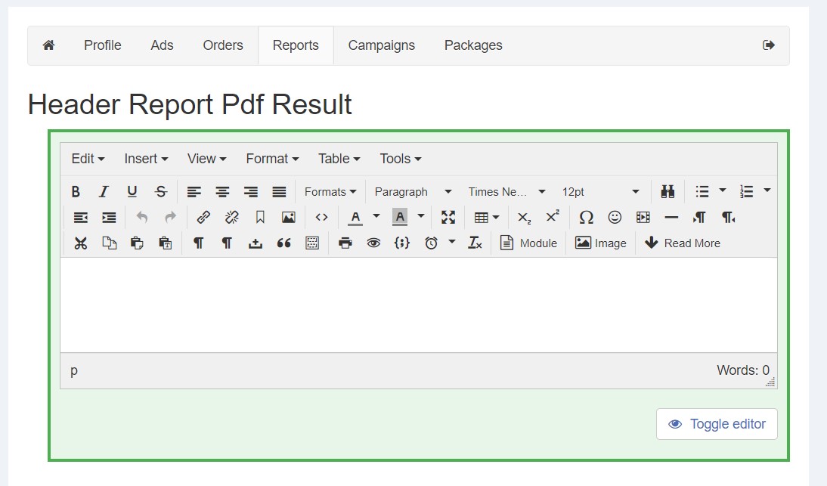827x486 pixels.
Task: Click the emoticons smiley icon
Action: [615, 218]
